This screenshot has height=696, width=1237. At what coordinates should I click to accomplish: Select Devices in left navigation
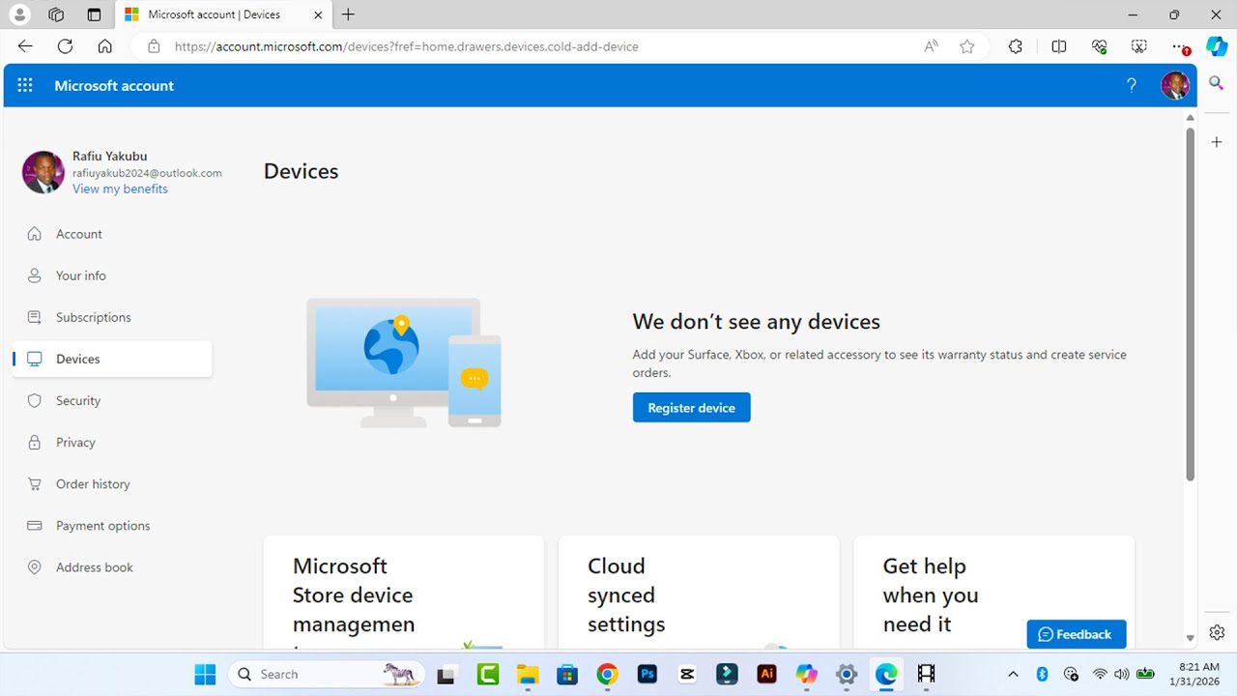pyautogui.click(x=112, y=359)
